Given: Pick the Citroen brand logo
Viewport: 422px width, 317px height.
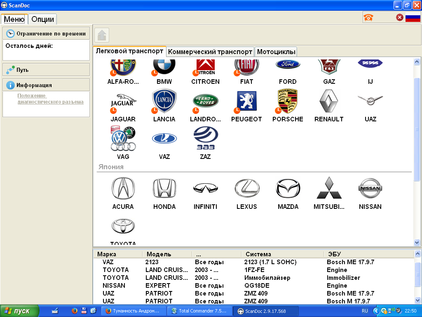Looking at the screenshot, I should tap(205, 67).
